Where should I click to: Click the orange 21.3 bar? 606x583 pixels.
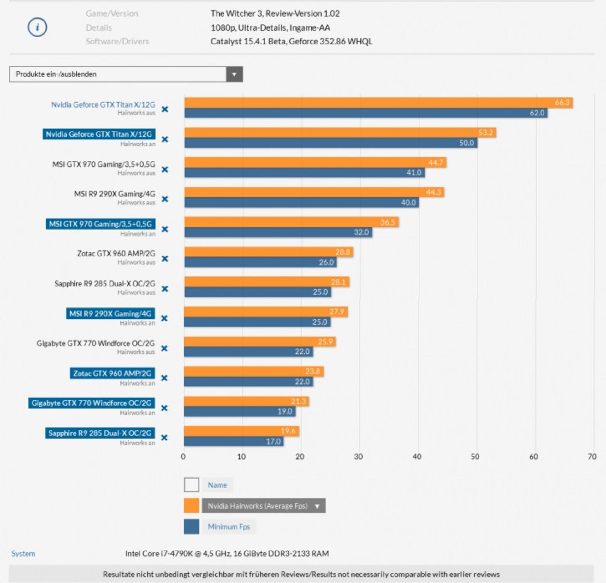(247, 401)
